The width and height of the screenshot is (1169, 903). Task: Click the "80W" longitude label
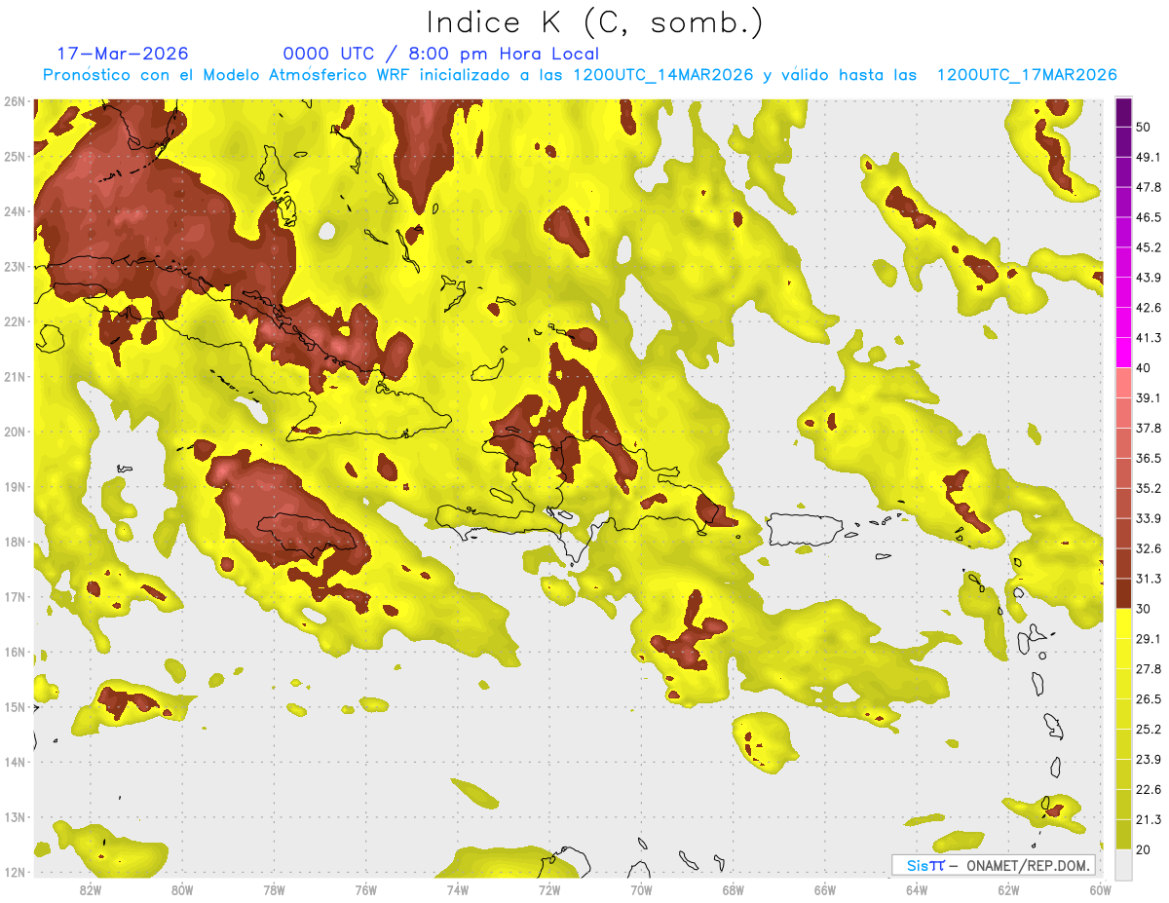click(x=182, y=890)
